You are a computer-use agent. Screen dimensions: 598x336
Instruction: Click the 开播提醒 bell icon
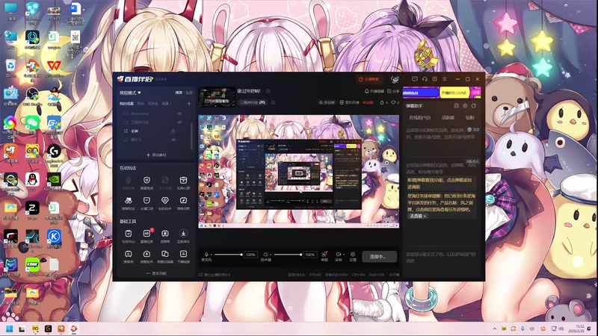click(366, 91)
